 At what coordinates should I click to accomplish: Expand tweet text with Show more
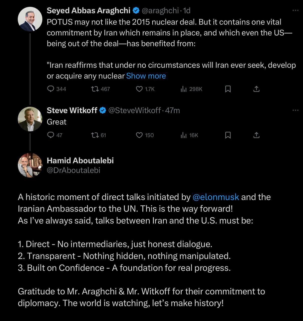click(x=146, y=76)
